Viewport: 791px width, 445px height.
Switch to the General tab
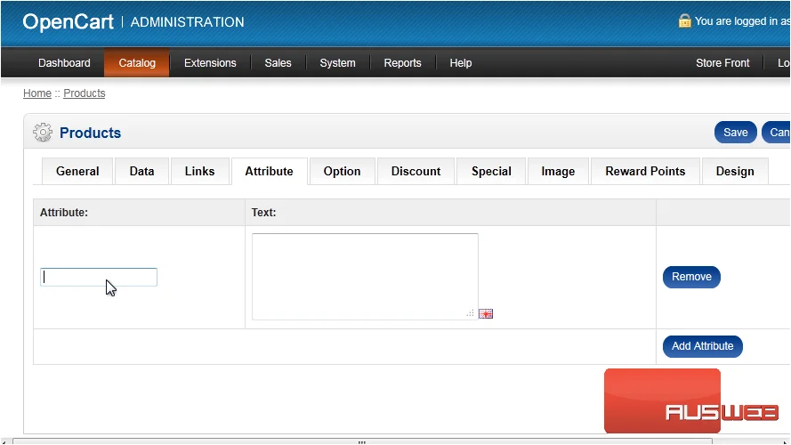(77, 172)
